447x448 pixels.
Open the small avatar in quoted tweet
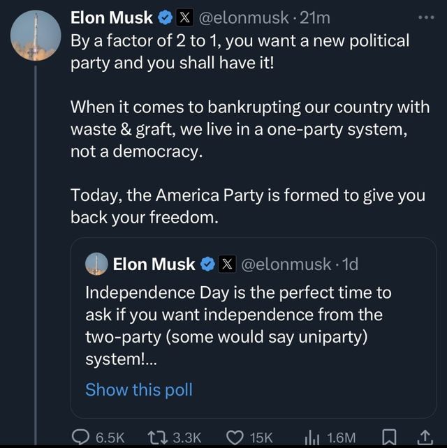point(96,264)
